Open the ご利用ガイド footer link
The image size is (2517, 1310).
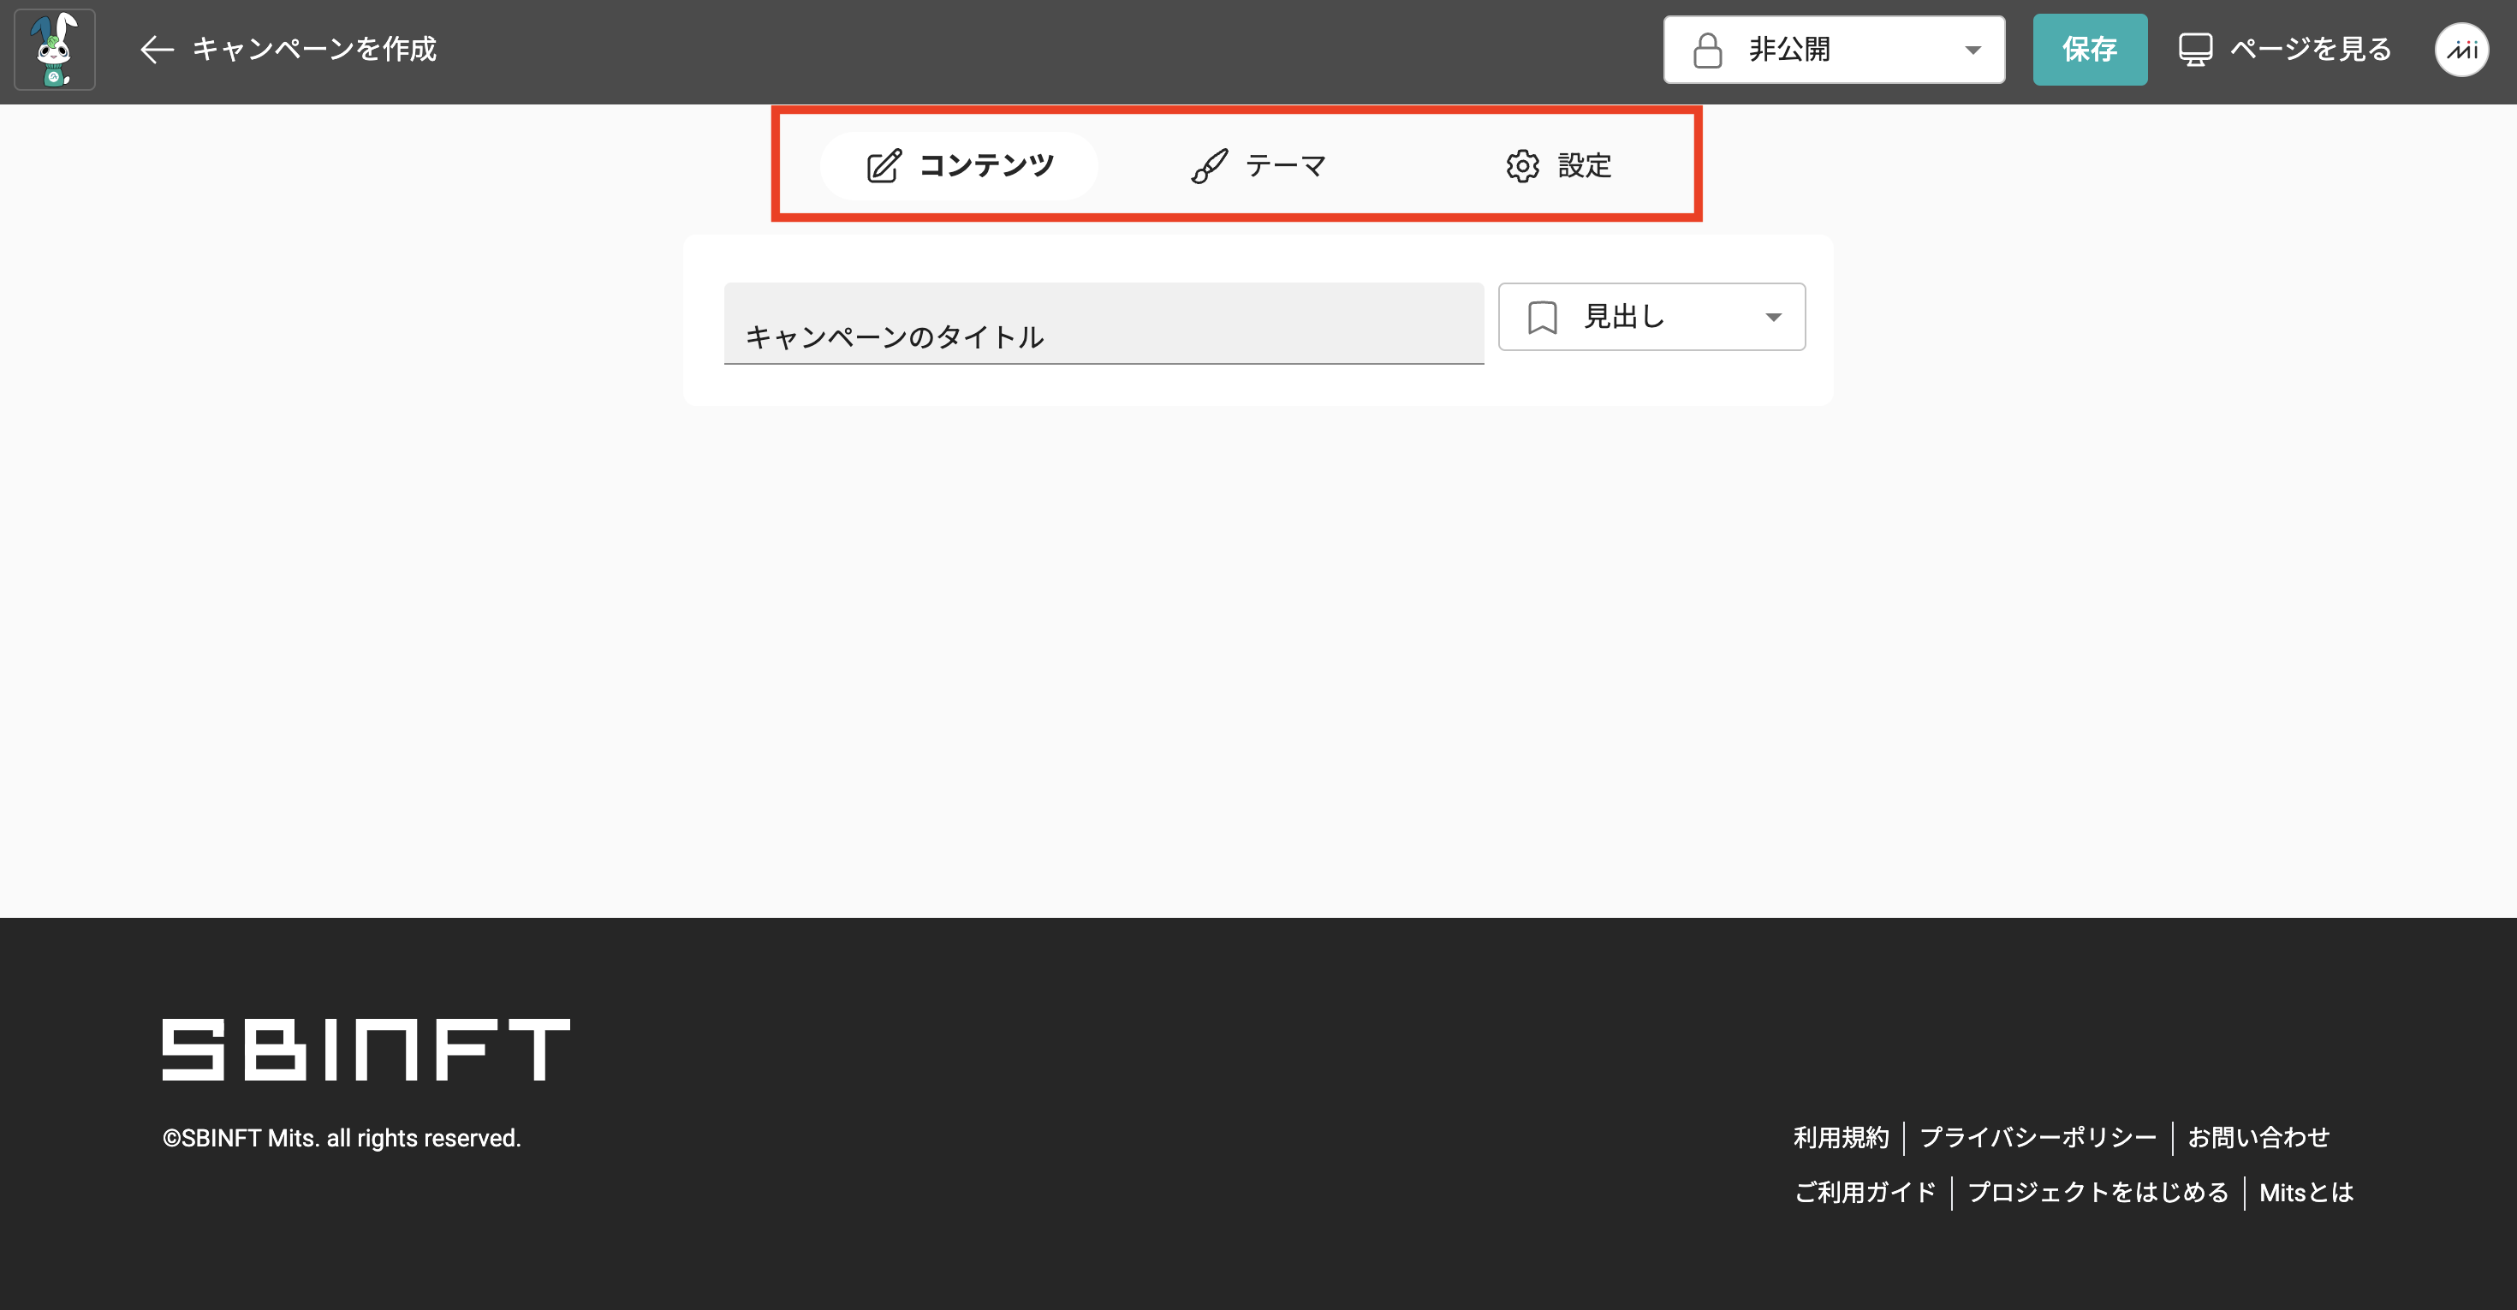(1865, 1192)
